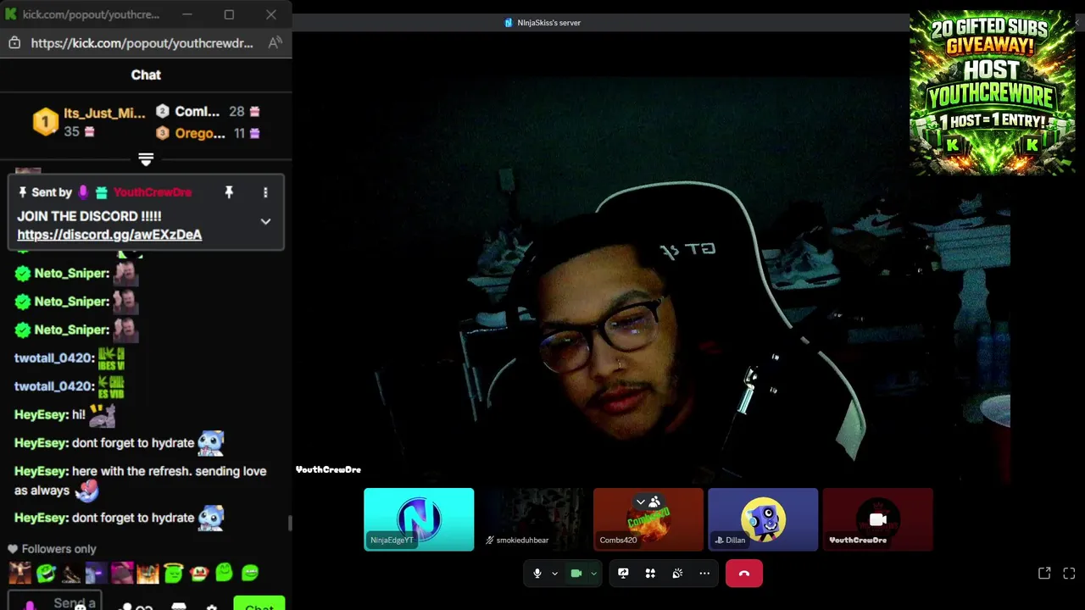This screenshot has height=610, width=1085.
Task: Send message with green Chat button
Action: (x=259, y=604)
